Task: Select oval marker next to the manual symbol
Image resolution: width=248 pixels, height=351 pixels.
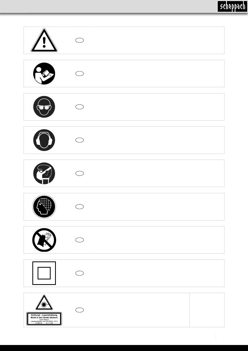Action: (80, 74)
